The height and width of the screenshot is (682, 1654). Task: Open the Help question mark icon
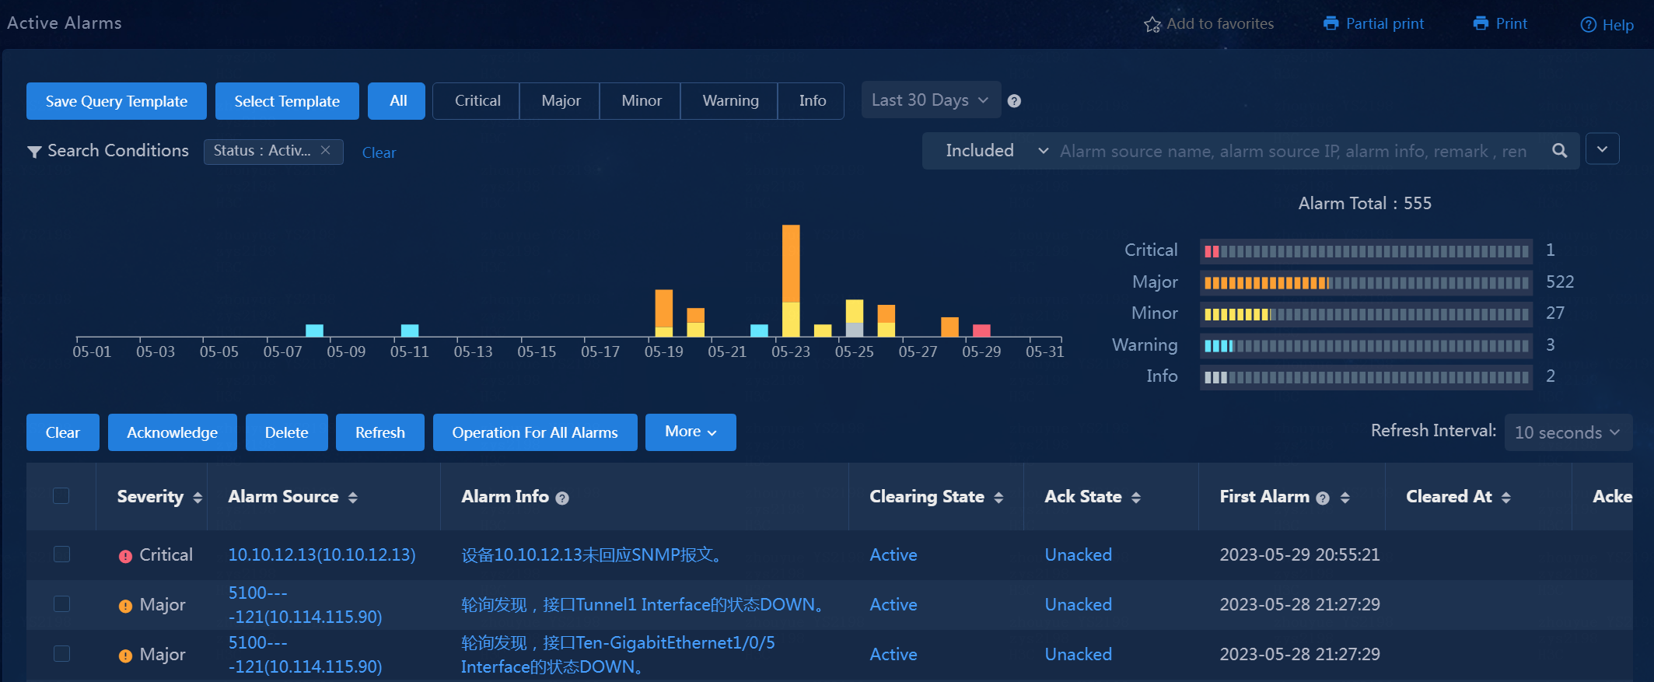click(1588, 25)
